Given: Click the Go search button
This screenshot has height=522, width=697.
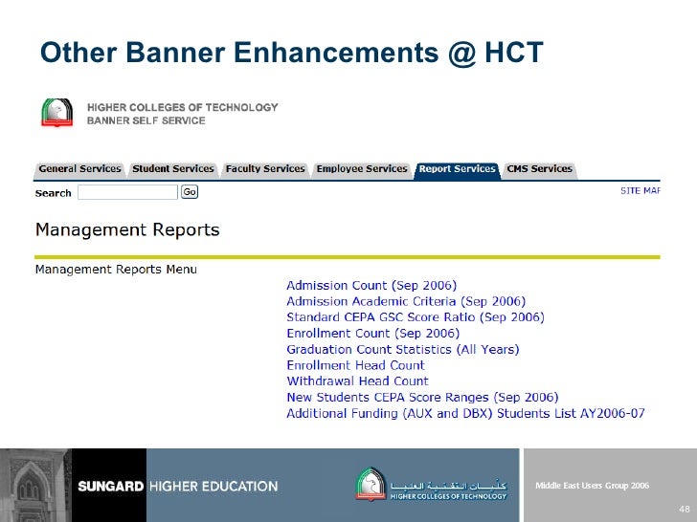Looking at the screenshot, I should tap(190, 192).
